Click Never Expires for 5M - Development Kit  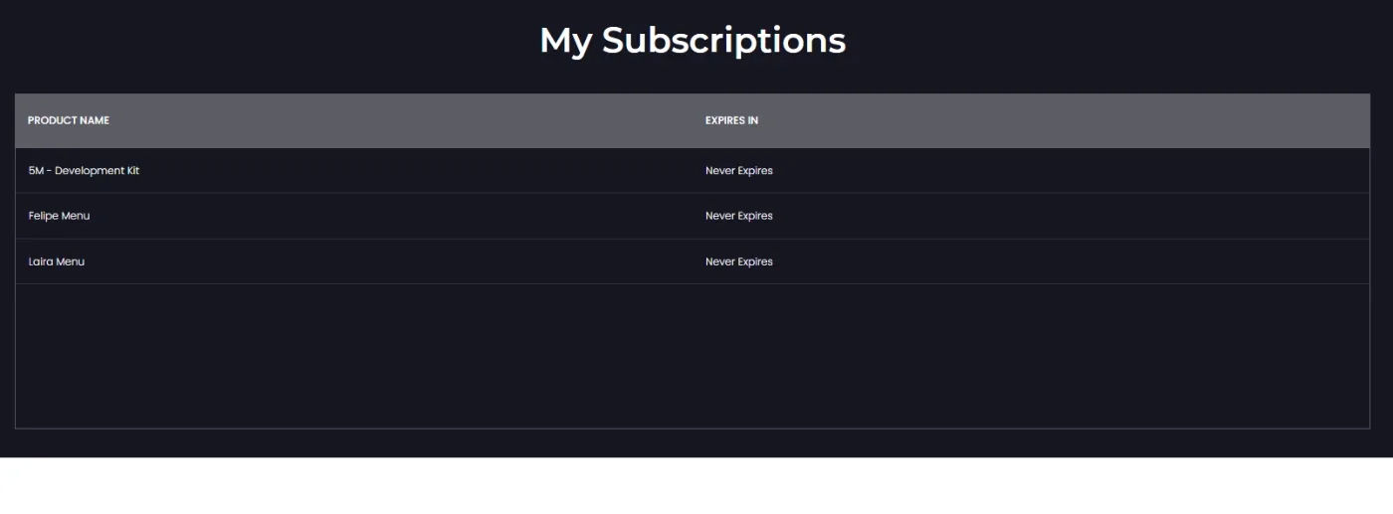tap(739, 171)
